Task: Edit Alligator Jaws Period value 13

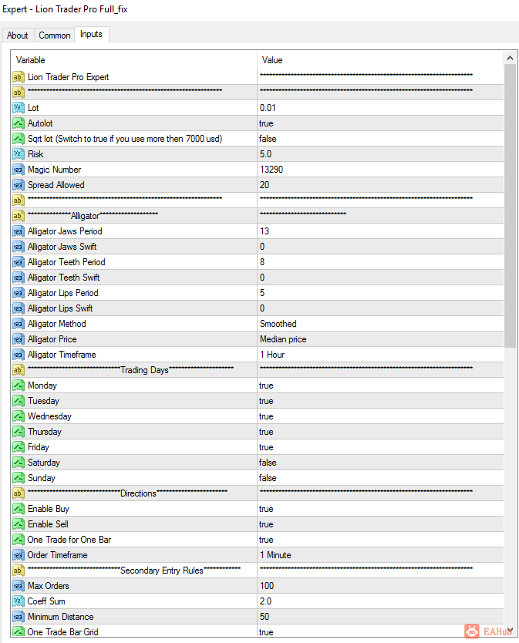Action: pos(380,231)
